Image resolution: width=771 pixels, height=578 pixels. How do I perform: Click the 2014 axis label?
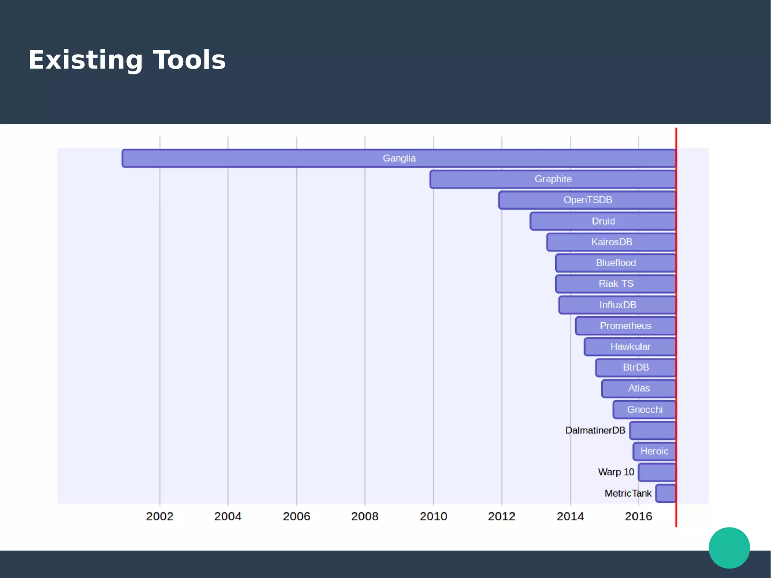tap(570, 516)
